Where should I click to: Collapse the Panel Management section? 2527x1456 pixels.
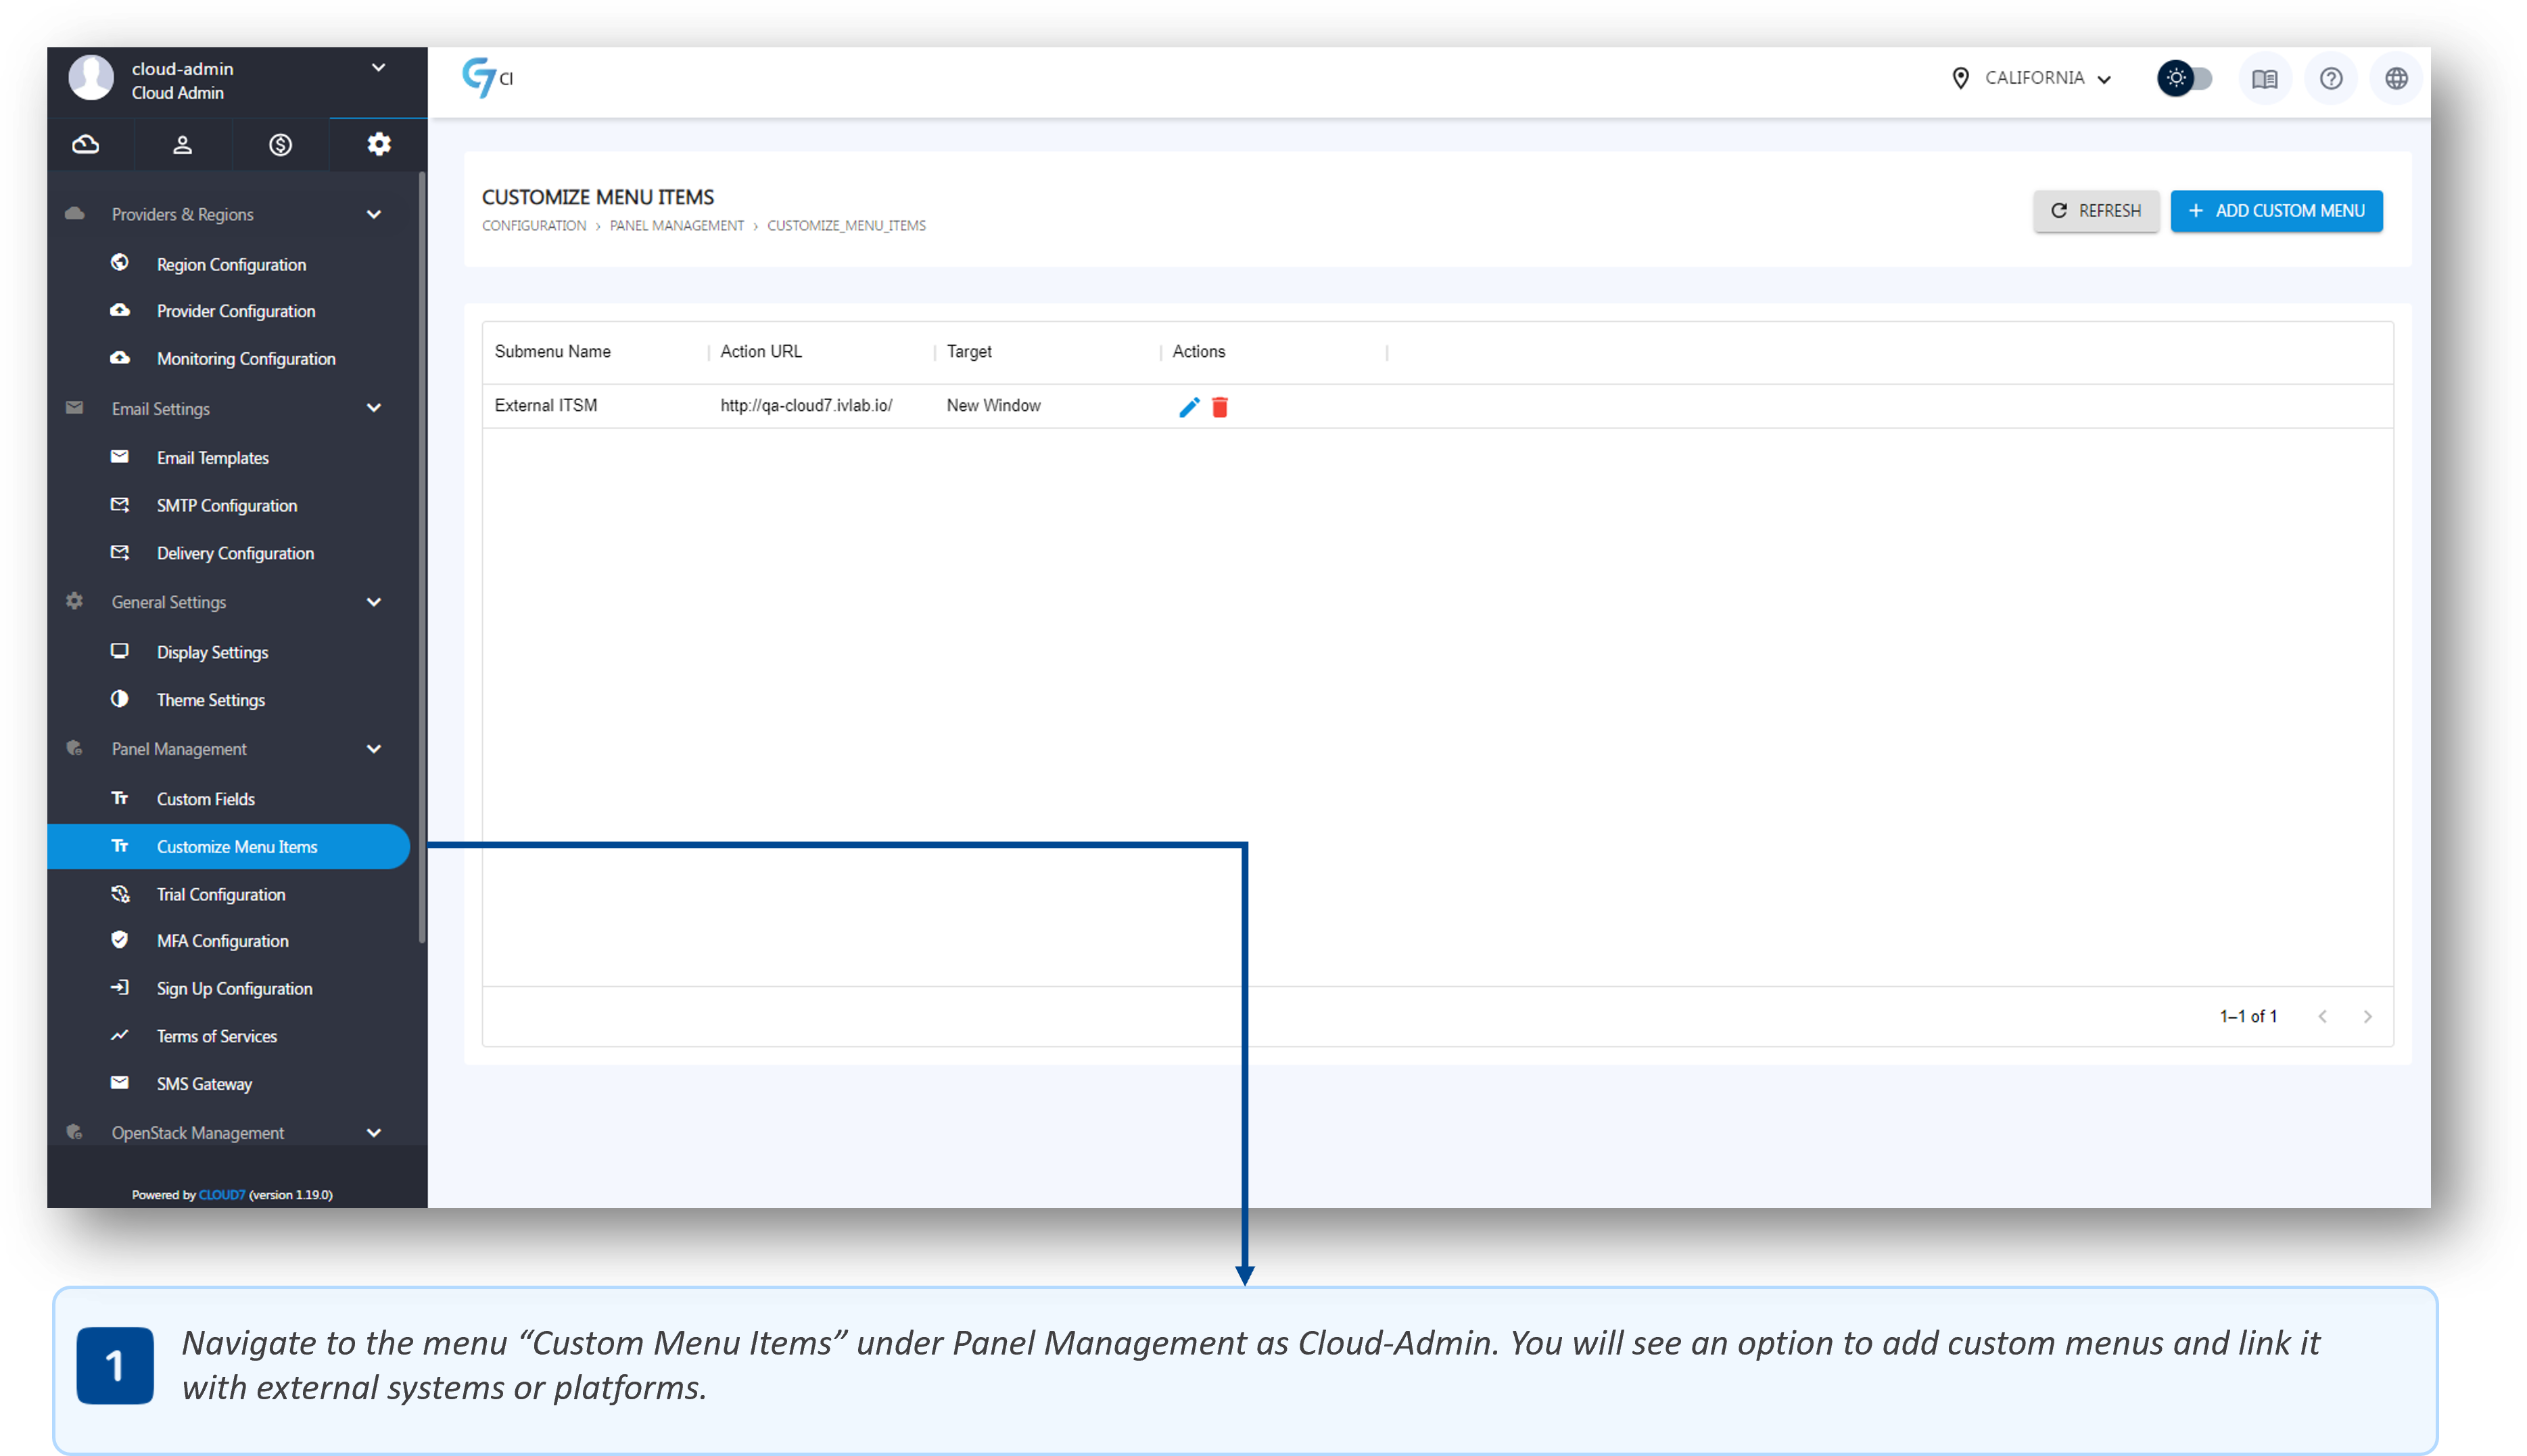(374, 749)
